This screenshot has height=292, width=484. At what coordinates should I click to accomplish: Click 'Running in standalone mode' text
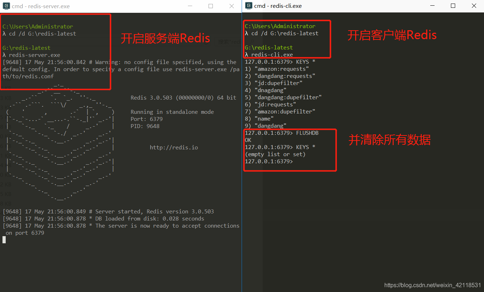(x=172, y=112)
